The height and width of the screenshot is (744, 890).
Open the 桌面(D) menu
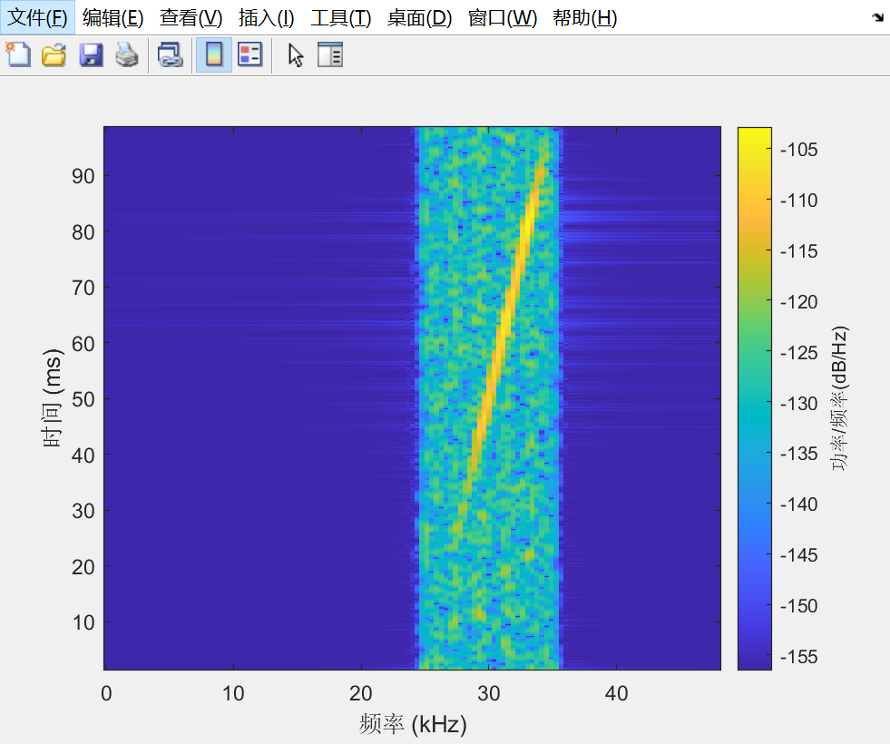click(419, 17)
